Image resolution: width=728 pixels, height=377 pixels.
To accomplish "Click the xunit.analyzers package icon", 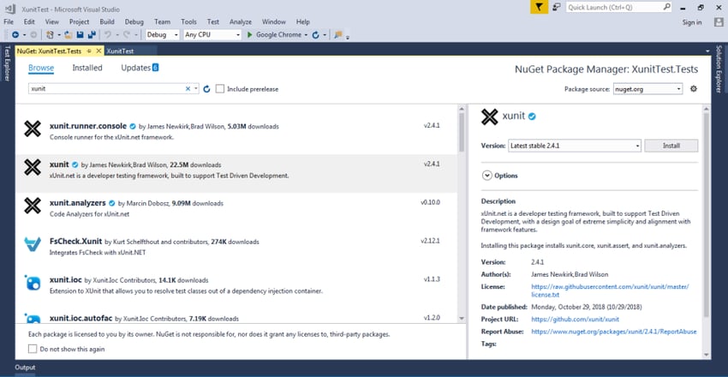I will [33, 206].
